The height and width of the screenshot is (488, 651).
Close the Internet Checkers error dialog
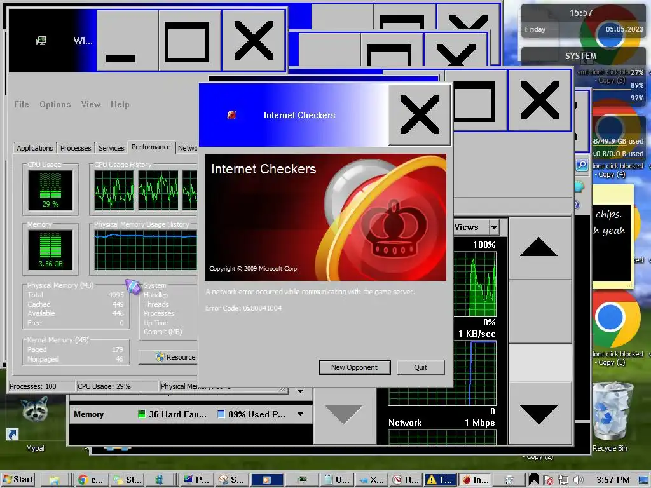420,115
